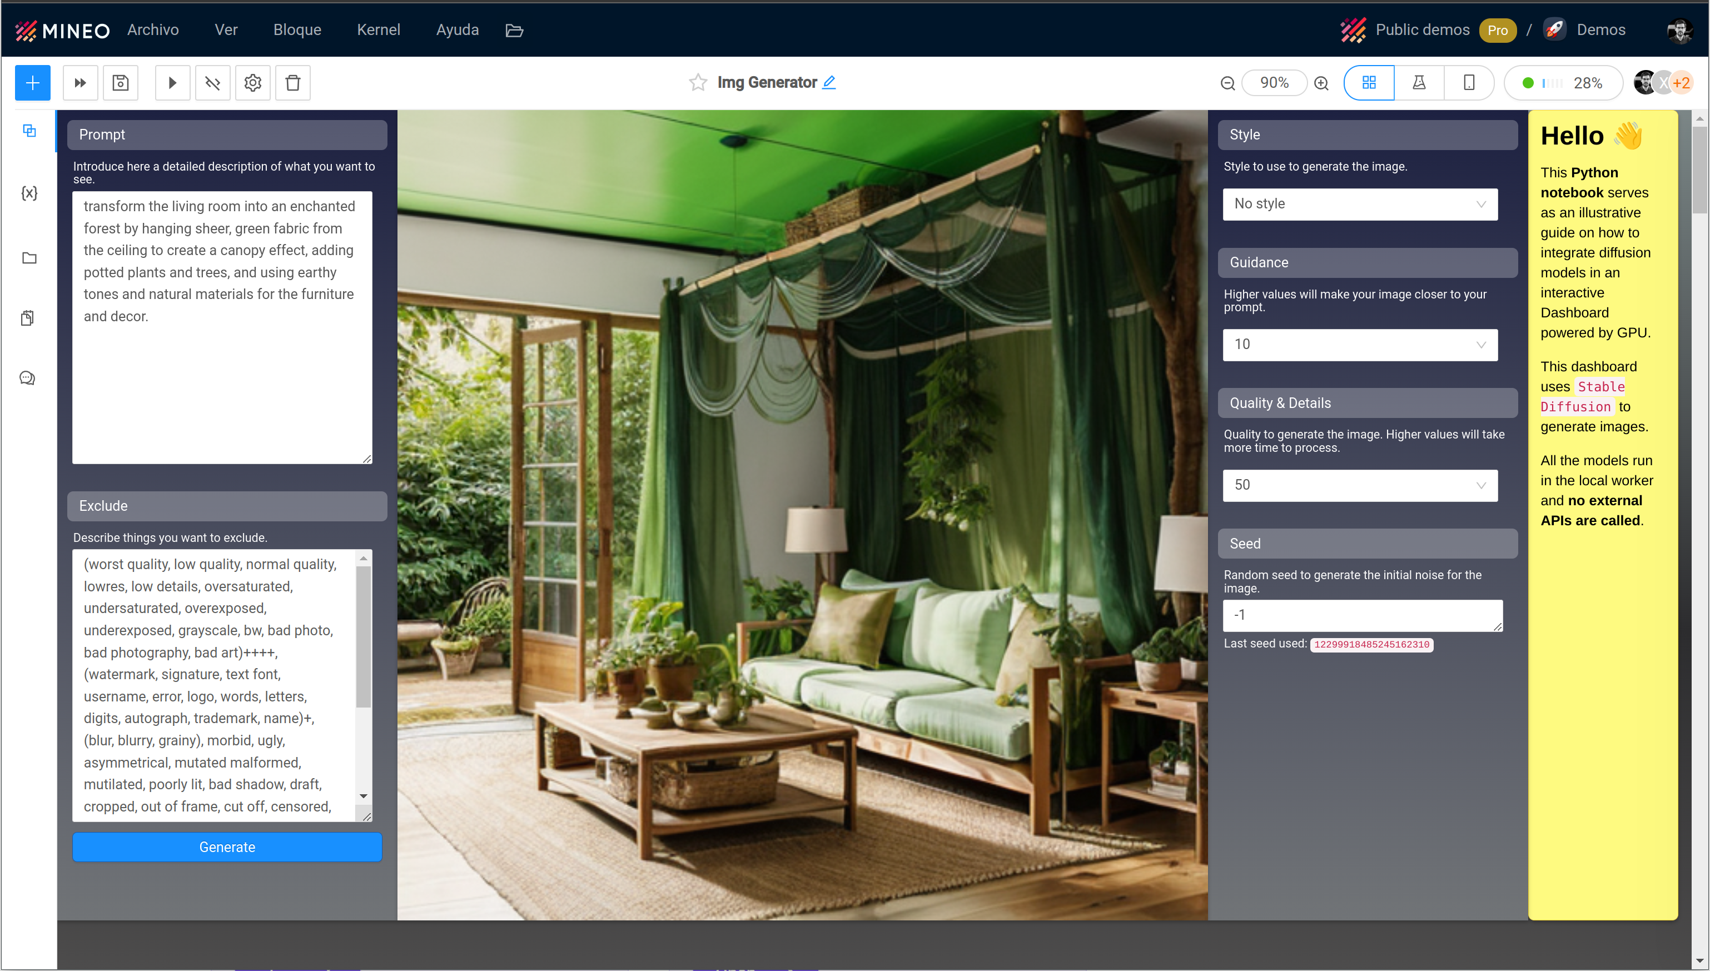Open the Archivo menu
The height and width of the screenshot is (971, 1710).
point(153,30)
